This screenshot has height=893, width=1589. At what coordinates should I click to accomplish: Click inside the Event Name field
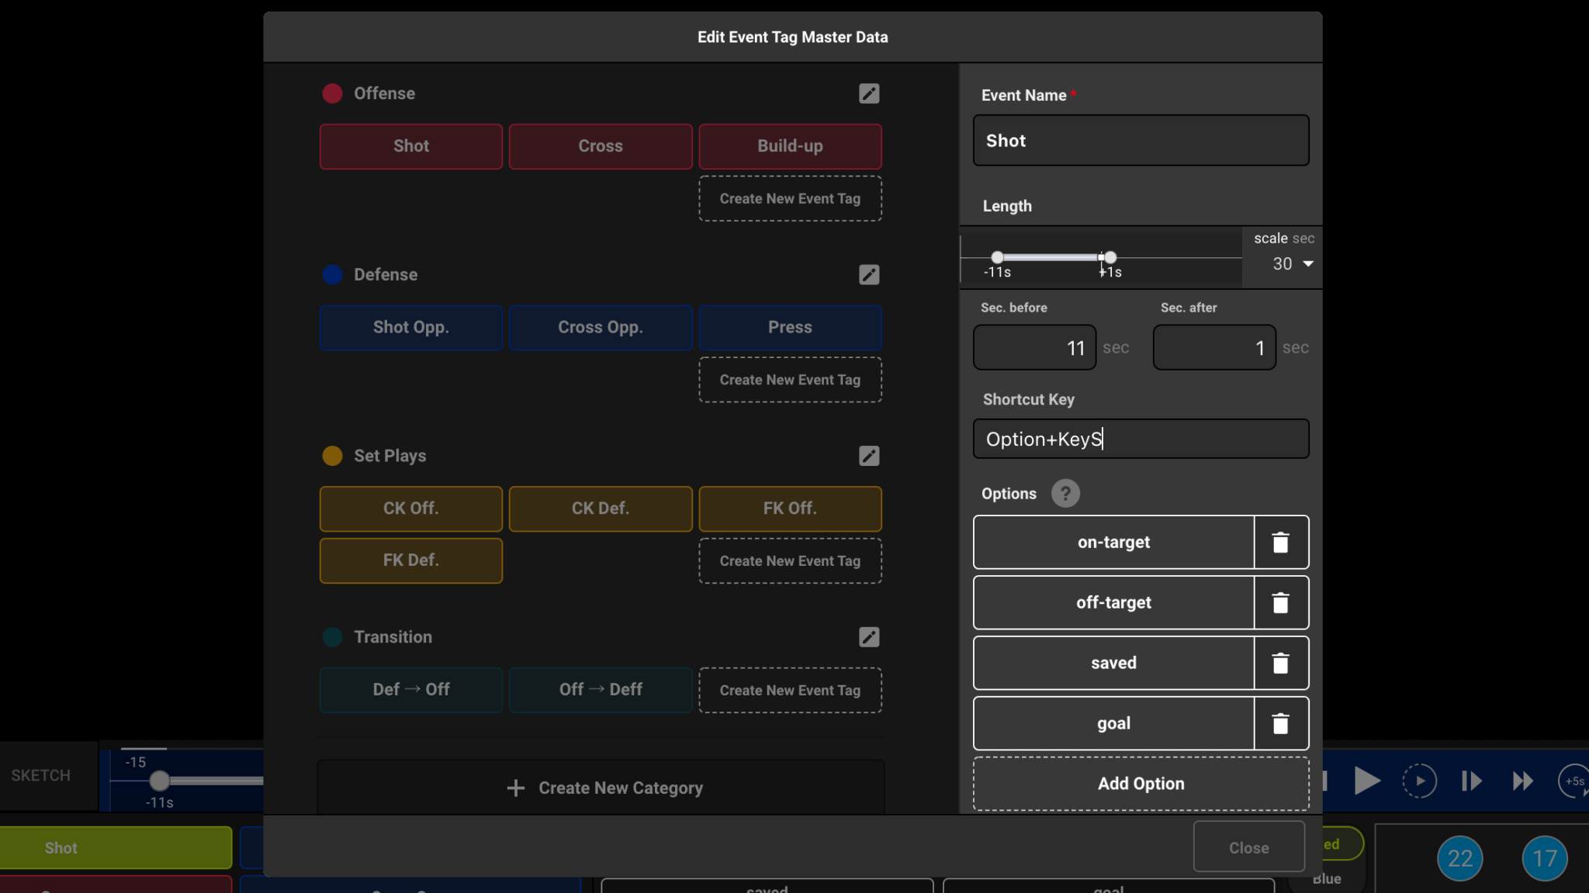pos(1141,140)
